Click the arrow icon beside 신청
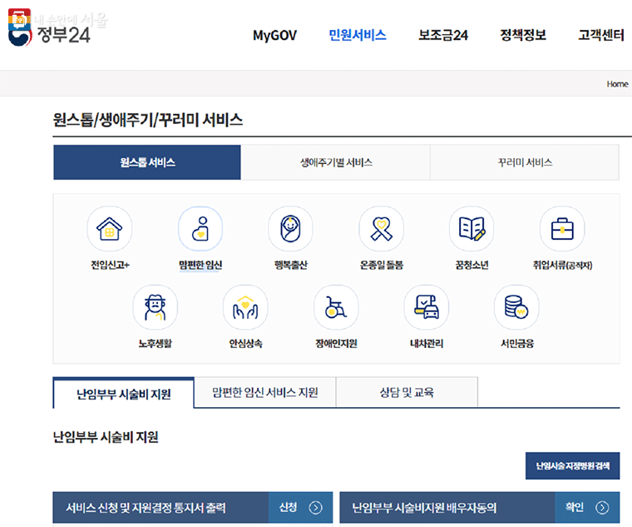632x527 pixels. tap(316, 508)
